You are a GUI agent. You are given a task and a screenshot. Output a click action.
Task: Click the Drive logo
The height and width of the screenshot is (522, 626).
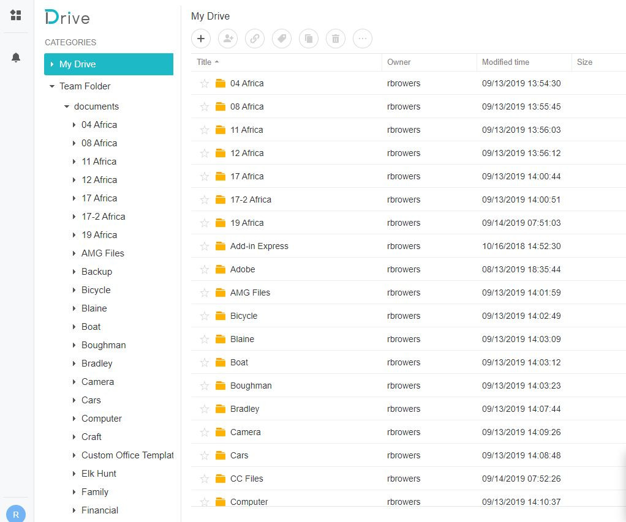point(67,18)
